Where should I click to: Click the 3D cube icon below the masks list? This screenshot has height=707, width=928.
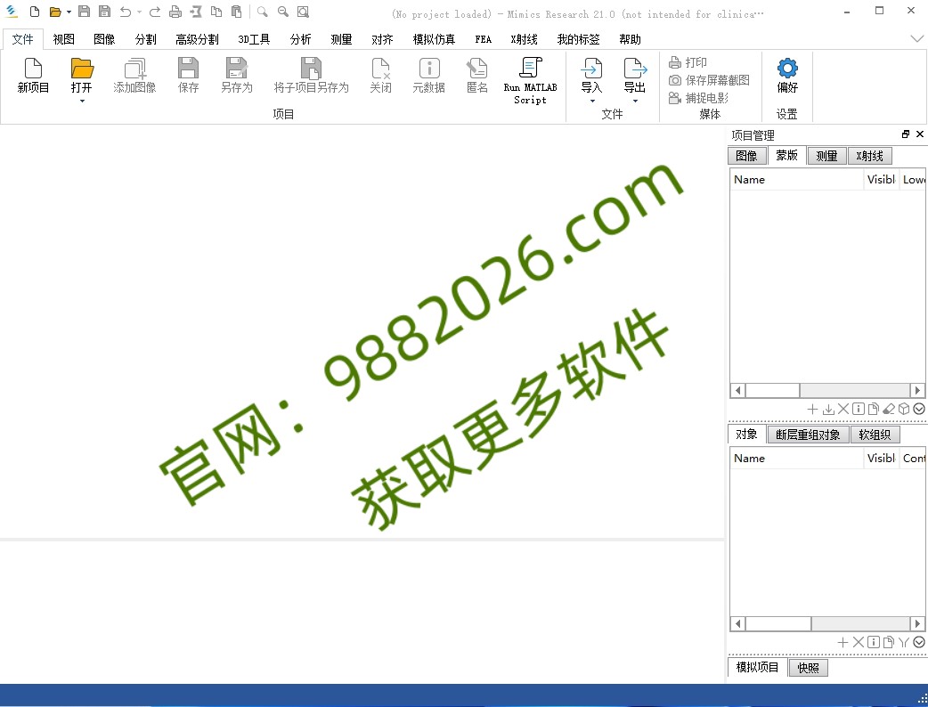click(x=904, y=409)
